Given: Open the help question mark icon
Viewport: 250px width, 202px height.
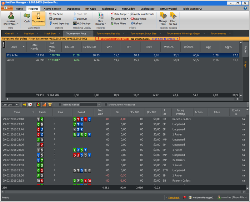Looking at the screenshot, I should point(245,8).
